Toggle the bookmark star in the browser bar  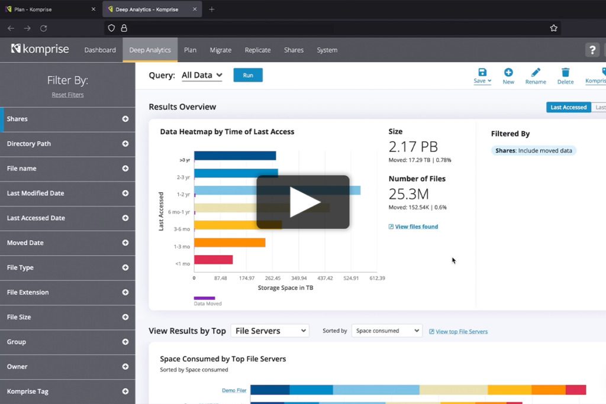(x=553, y=27)
